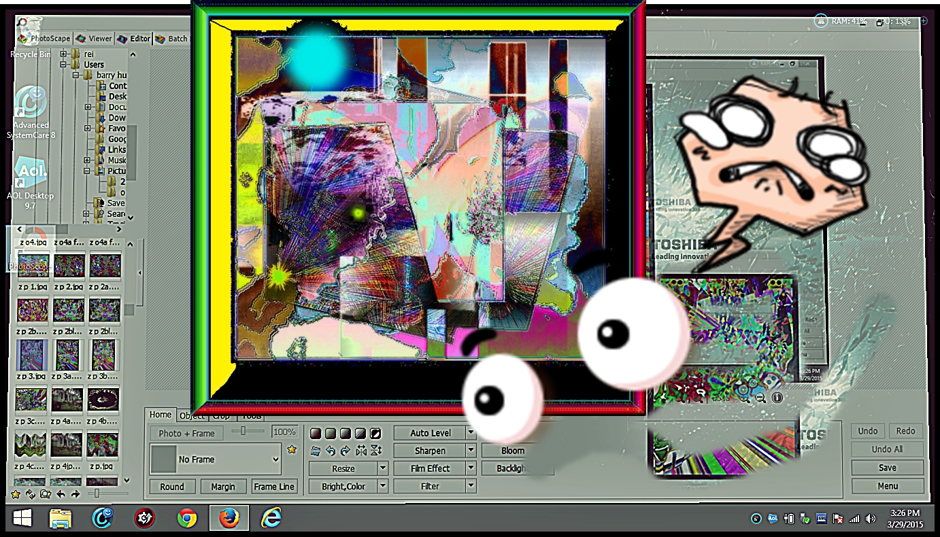Click the Save button
The width and height of the screenshot is (940, 537).
click(887, 468)
